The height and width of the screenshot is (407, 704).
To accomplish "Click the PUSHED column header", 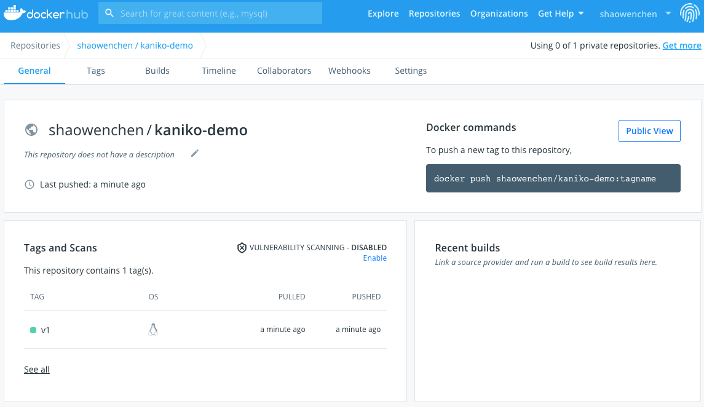I will click(366, 296).
